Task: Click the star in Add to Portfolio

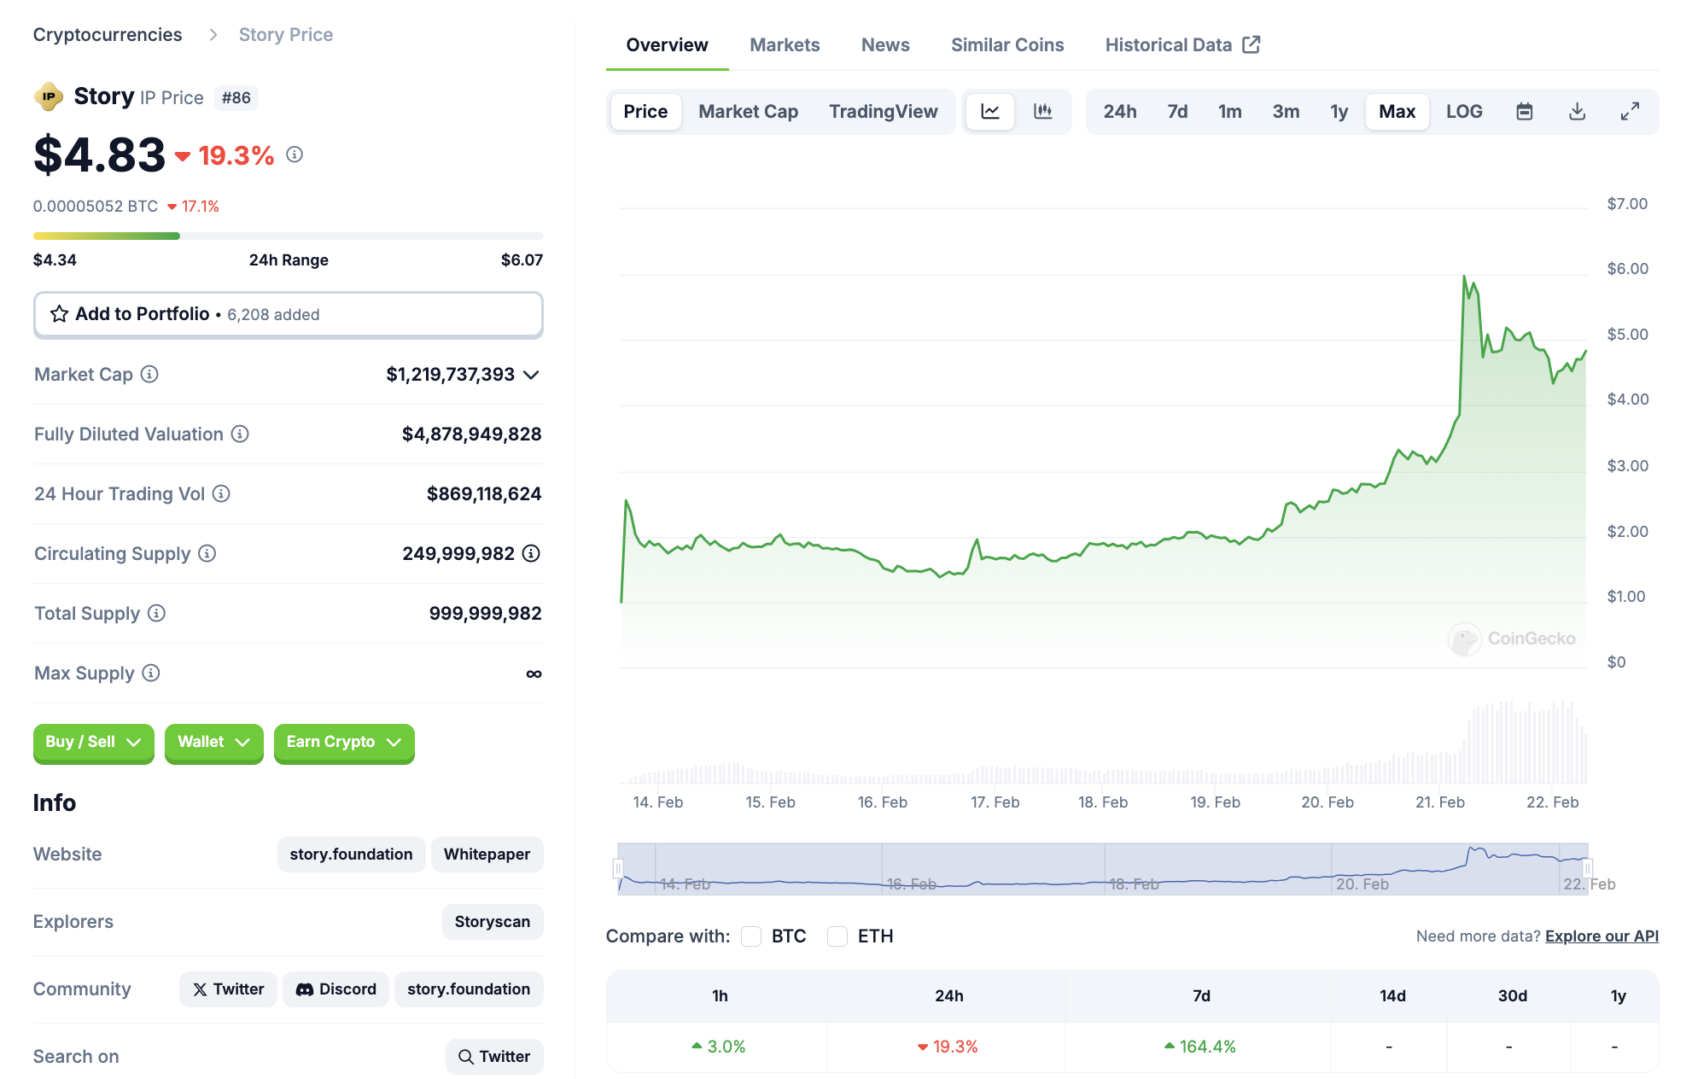Action: point(59,314)
